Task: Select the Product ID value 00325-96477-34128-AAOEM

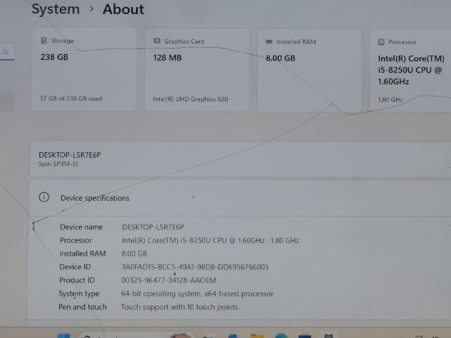Action: tap(168, 280)
